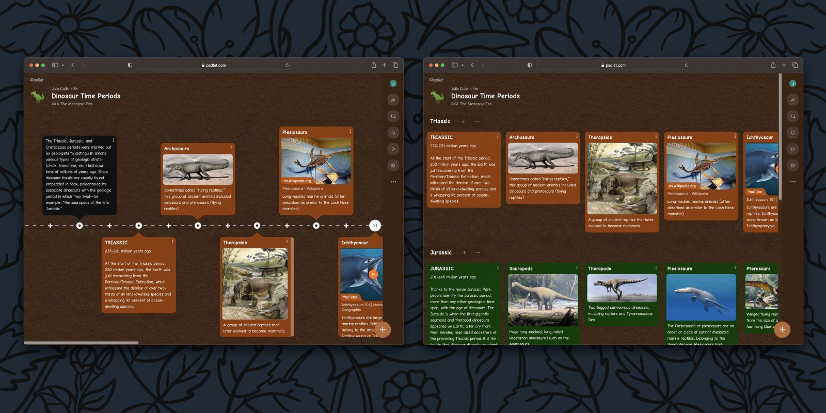The height and width of the screenshot is (413, 826).
Task: Click Jurassic section heading
Action: (x=441, y=252)
